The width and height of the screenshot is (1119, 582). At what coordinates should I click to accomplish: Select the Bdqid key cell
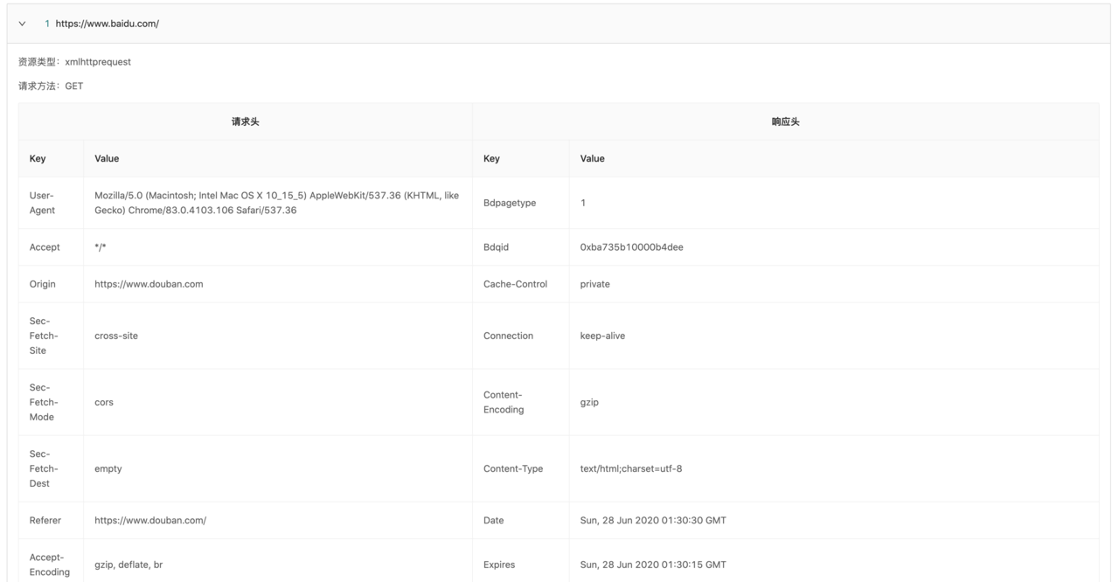click(521, 247)
